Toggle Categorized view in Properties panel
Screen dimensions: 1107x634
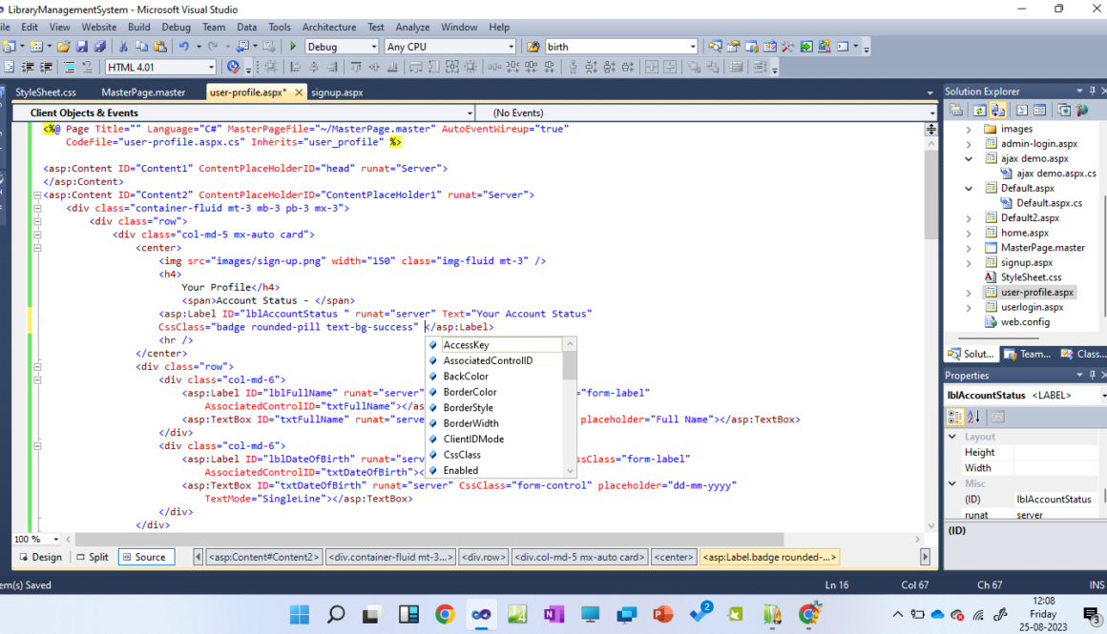pyautogui.click(x=955, y=417)
